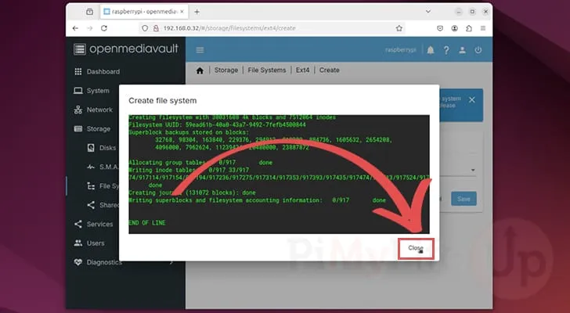Click the Services share icon
The height and width of the screenshot is (313, 570).
coord(78,224)
